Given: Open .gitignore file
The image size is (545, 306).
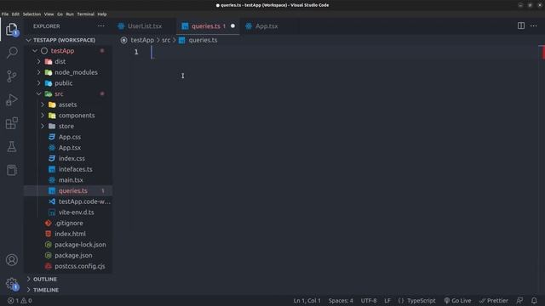Looking at the screenshot, I should pyautogui.click(x=68, y=223).
